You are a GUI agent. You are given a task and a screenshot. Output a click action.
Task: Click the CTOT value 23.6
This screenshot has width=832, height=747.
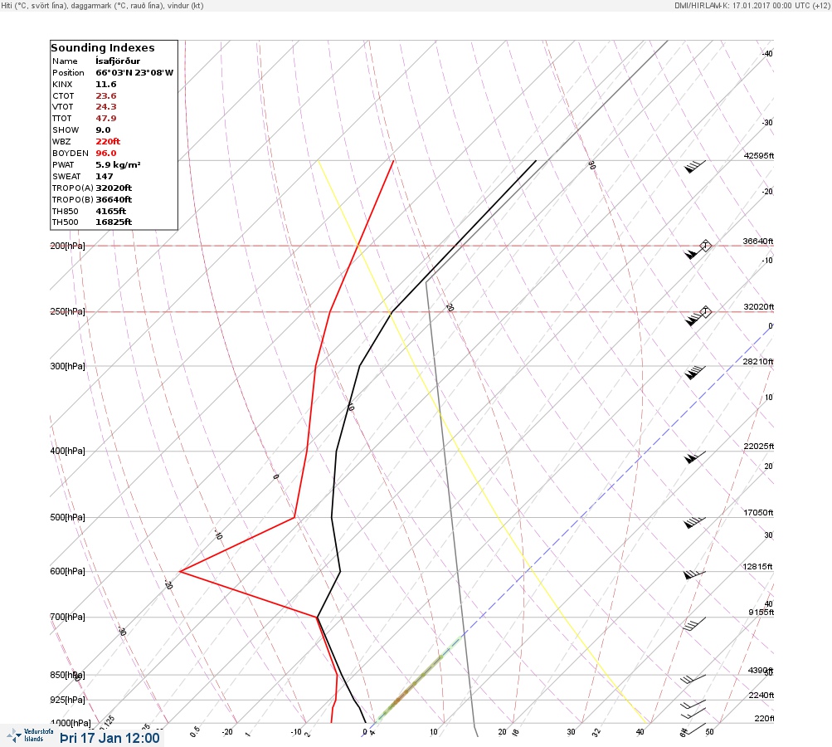coord(105,96)
